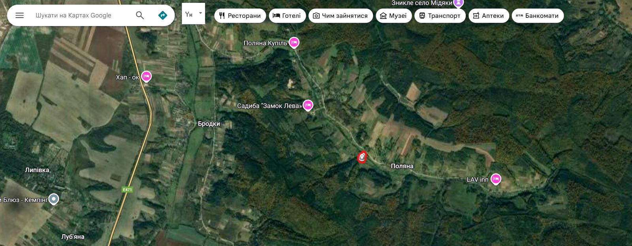Open the hamburger main menu
This screenshot has height=246, width=632.
pyautogui.click(x=20, y=15)
